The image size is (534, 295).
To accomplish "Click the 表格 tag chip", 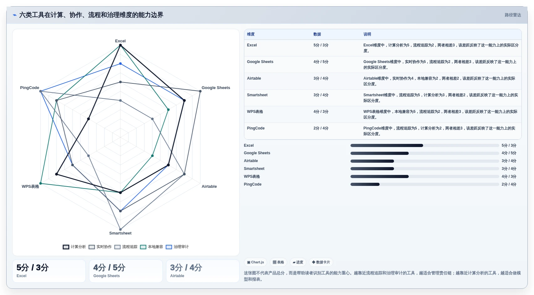I will [278, 262].
